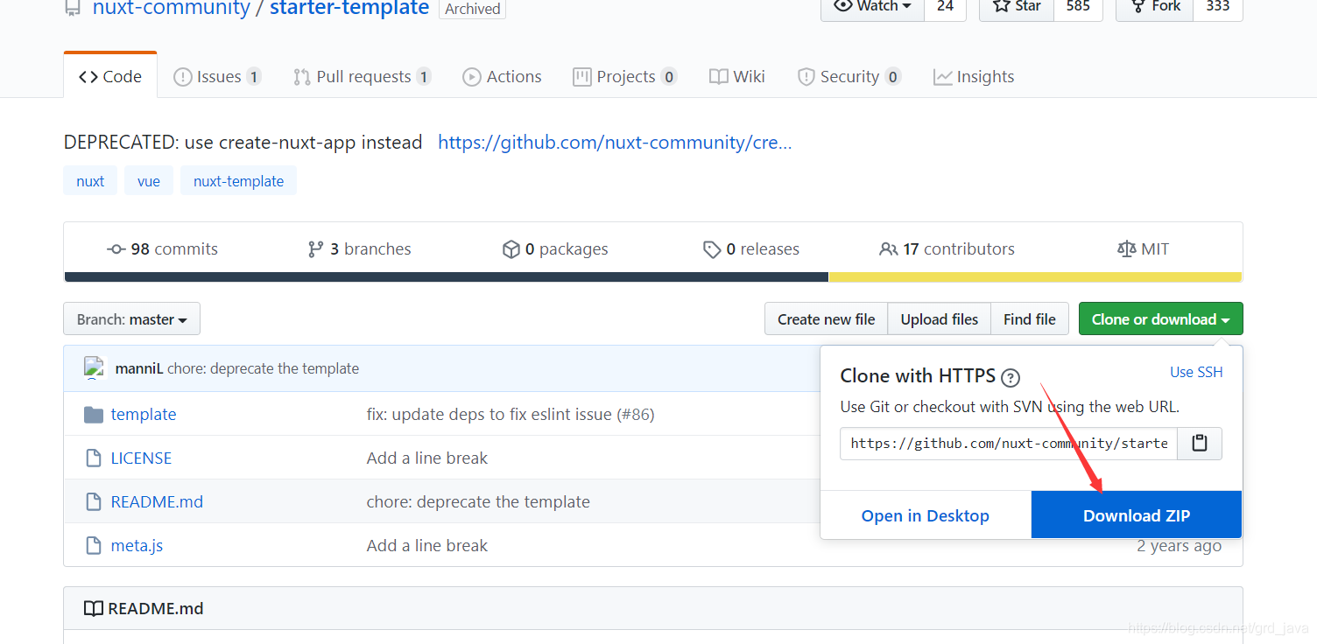
Task: Toggle the Clone or download dropdown
Action: tap(1160, 318)
